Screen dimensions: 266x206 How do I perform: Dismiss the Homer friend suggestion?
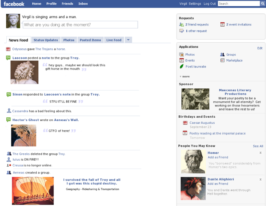tap(261, 153)
